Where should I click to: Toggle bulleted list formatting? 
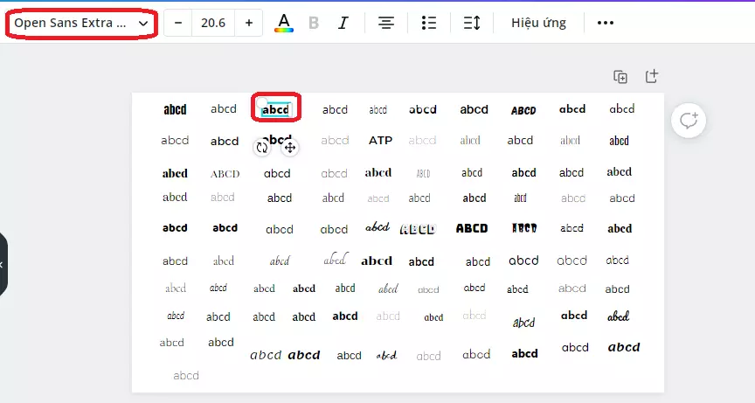(428, 23)
